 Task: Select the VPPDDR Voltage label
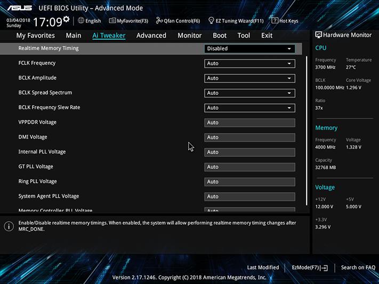37,123
